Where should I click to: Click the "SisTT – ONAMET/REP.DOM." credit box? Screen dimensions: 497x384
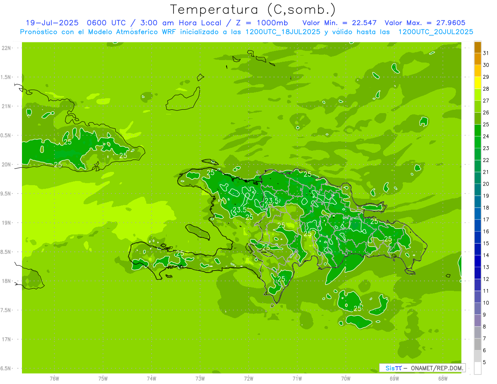pyautogui.click(x=422, y=368)
